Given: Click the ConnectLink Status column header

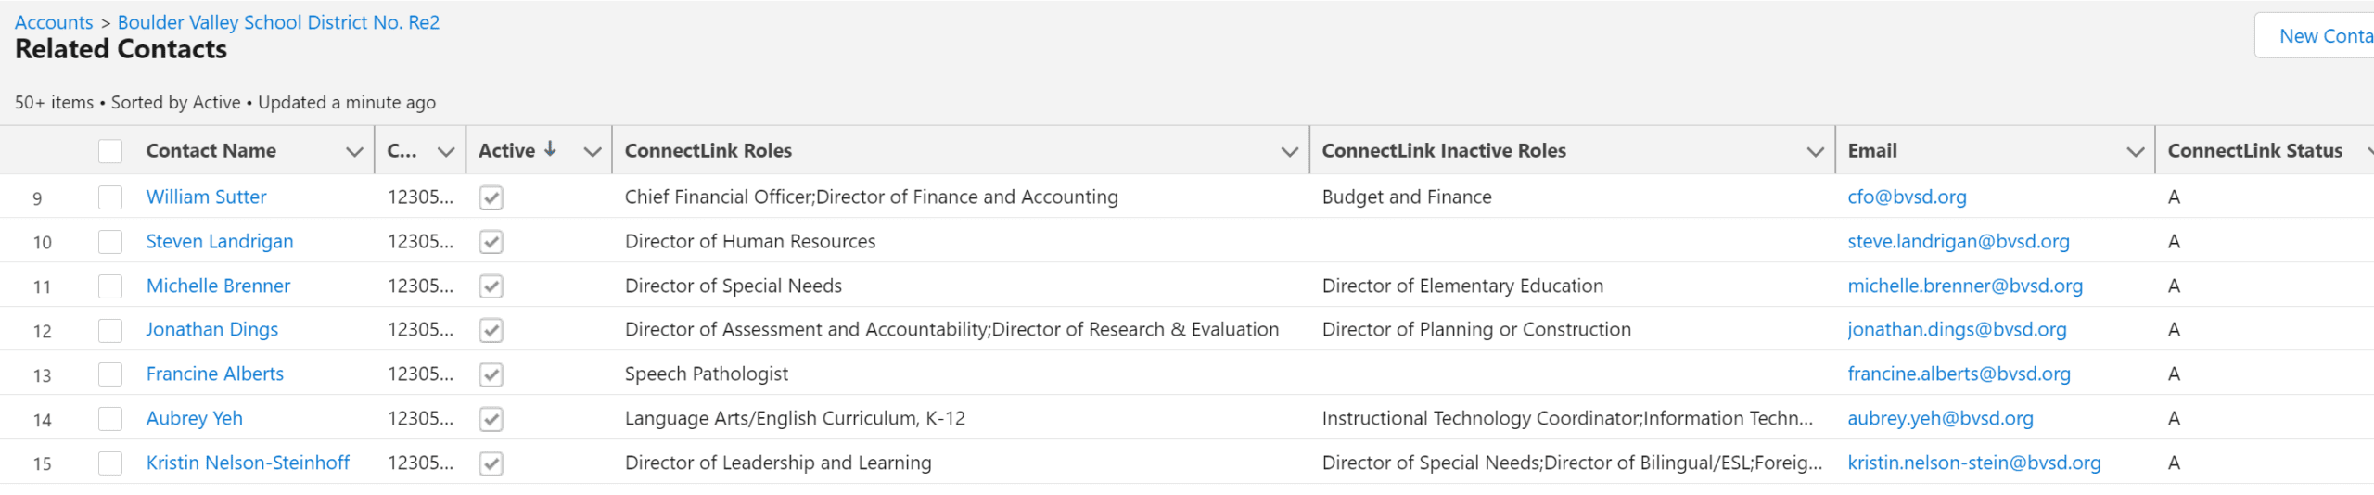Looking at the screenshot, I should pos(2254,150).
